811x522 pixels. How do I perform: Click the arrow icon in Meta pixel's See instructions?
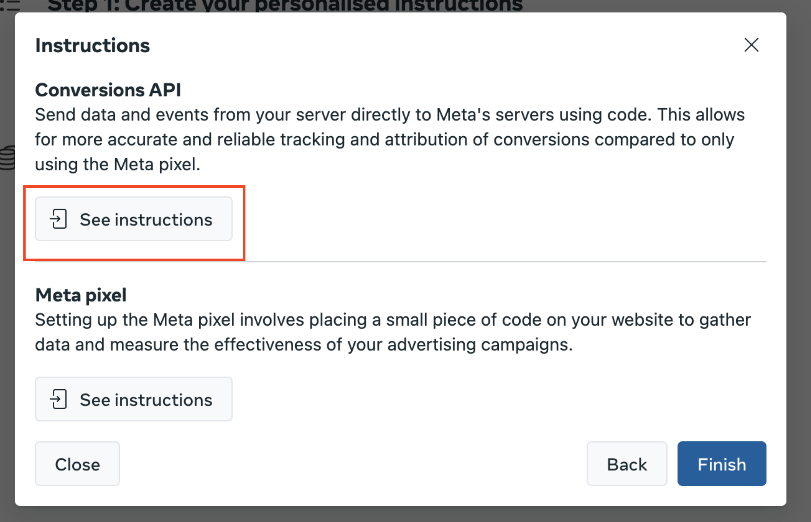click(x=58, y=399)
